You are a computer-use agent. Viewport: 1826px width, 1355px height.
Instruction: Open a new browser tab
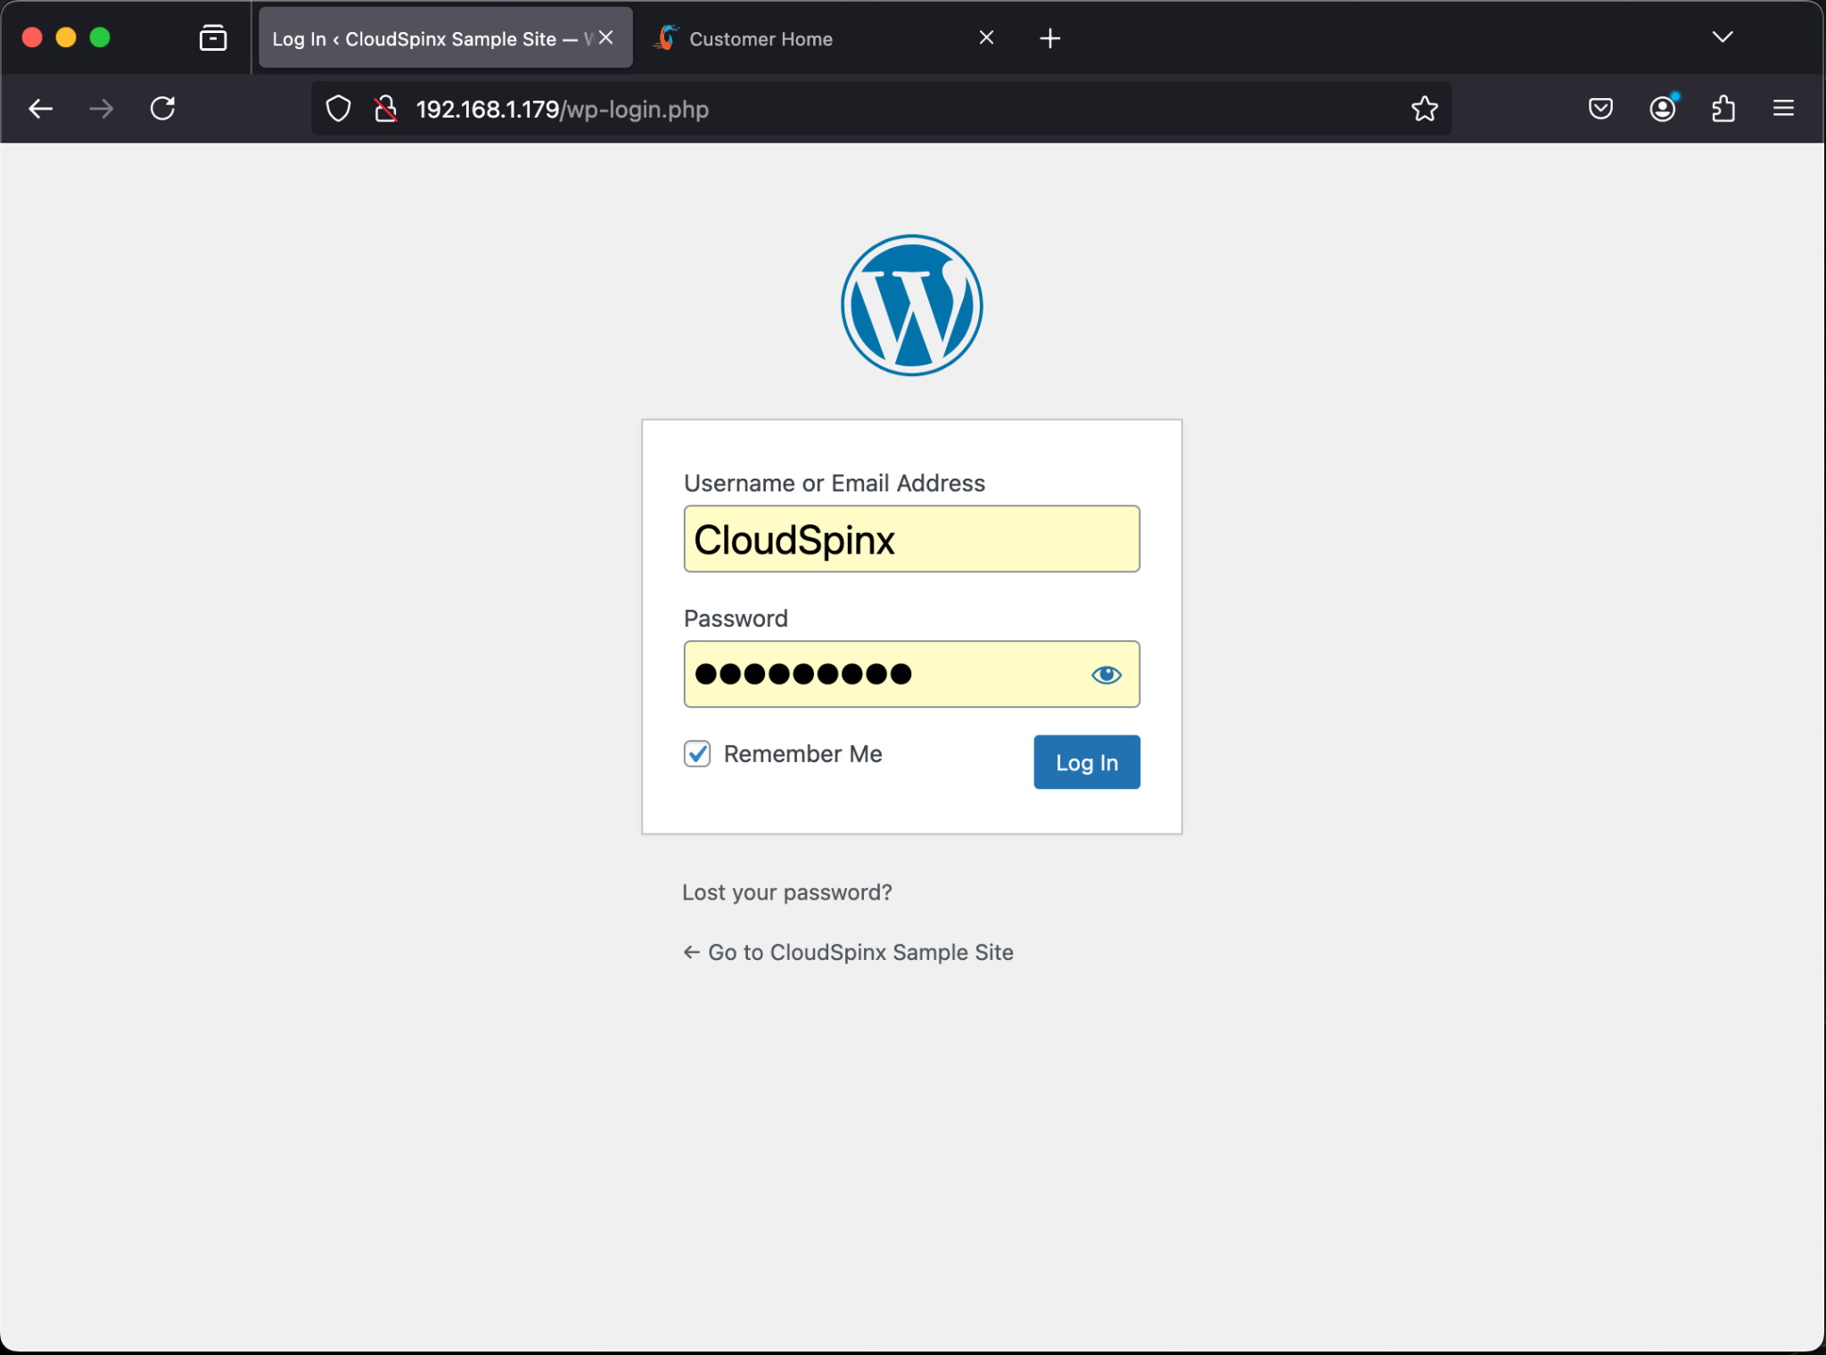[1049, 37]
